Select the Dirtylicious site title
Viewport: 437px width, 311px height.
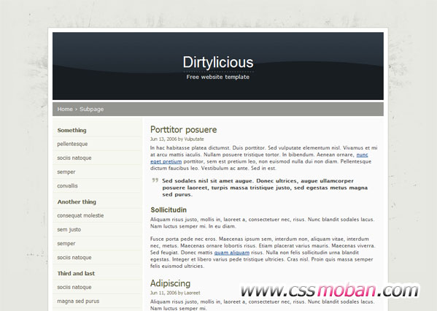pyautogui.click(x=218, y=62)
